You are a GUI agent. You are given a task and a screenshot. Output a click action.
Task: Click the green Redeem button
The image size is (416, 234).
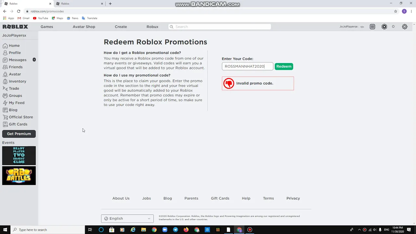284,66
